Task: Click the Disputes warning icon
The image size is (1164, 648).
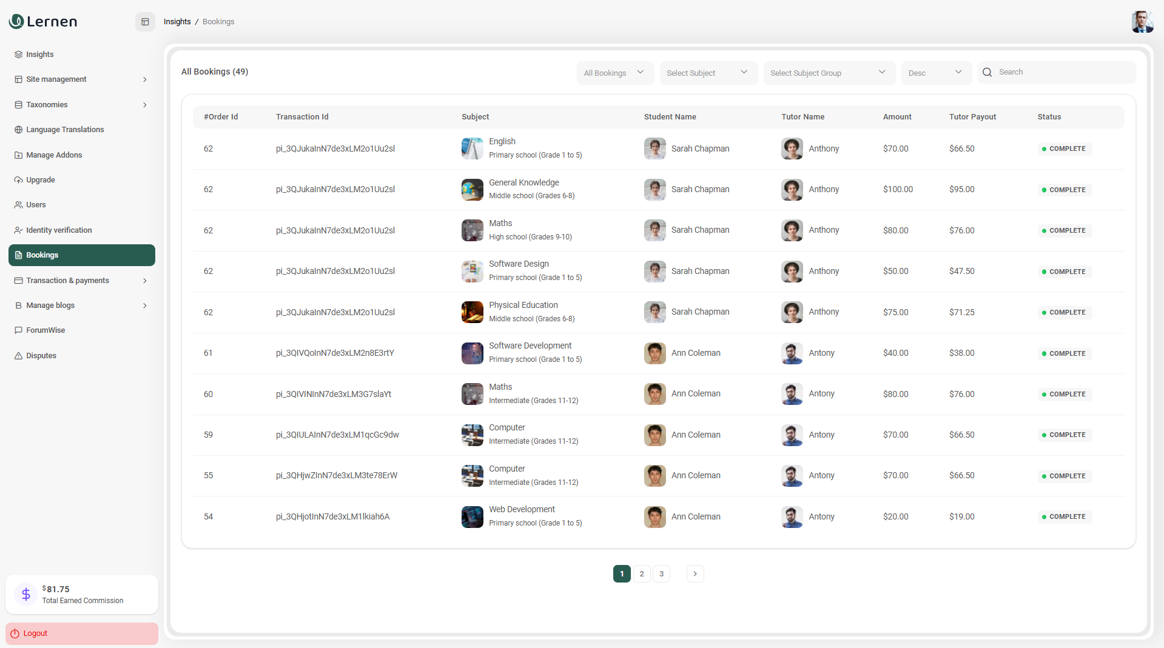Action: pos(18,356)
